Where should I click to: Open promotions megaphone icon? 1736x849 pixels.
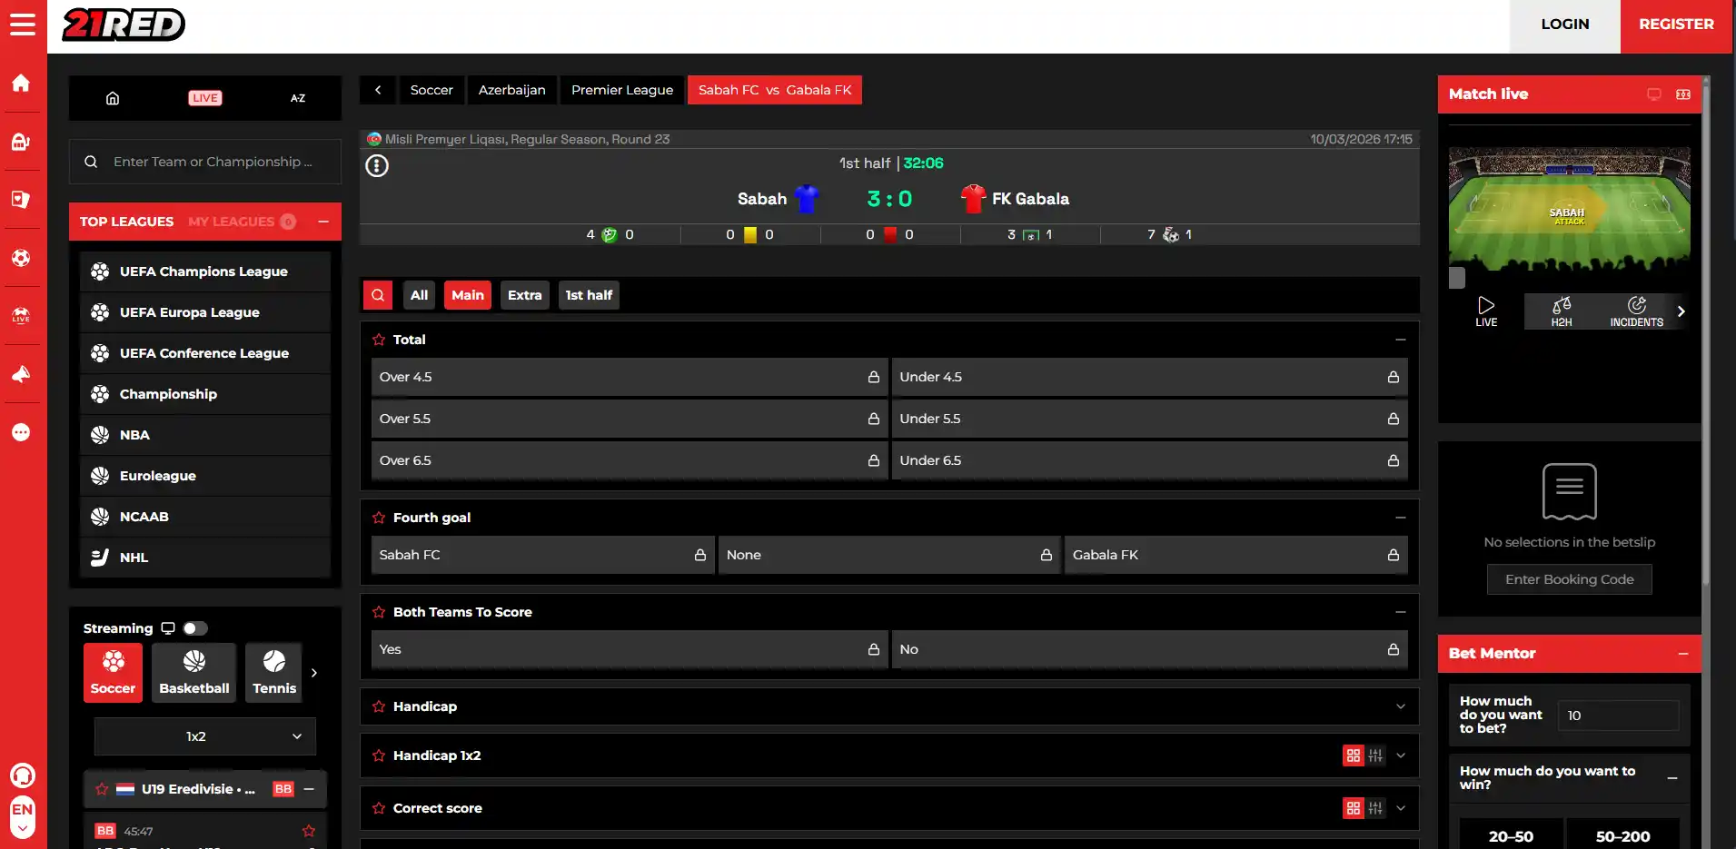point(21,374)
